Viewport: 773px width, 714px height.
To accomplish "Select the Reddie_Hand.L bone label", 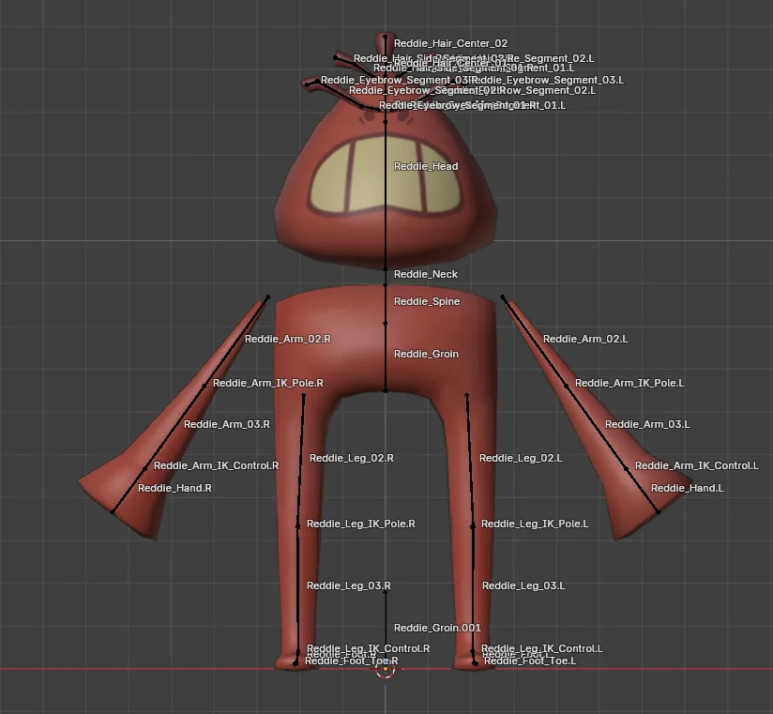I will point(688,488).
